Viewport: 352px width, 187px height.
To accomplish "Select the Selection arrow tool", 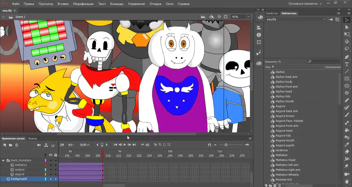I will [x=347, y=20].
